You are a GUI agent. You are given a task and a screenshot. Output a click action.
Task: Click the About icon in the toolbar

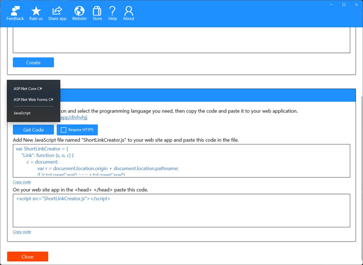tap(128, 13)
